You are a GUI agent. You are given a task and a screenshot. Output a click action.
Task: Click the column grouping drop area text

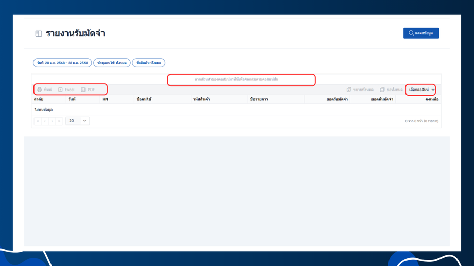(236, 79)
